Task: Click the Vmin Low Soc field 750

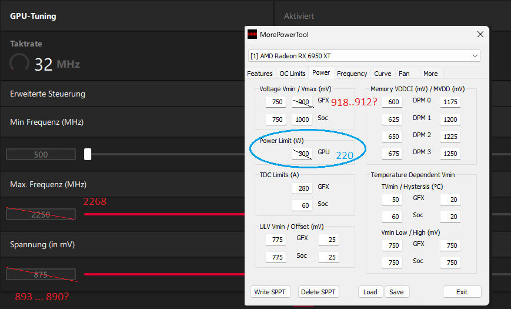Action: pos(392,263)
